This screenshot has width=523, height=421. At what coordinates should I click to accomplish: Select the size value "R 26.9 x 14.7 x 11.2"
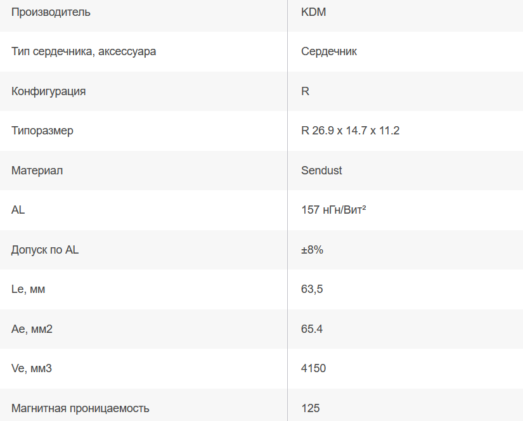(351, 131)
